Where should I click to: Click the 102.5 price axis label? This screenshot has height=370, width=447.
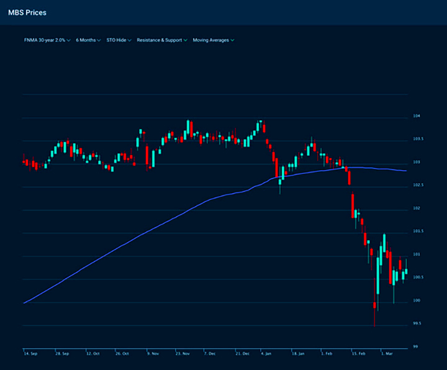pos(418,185)
